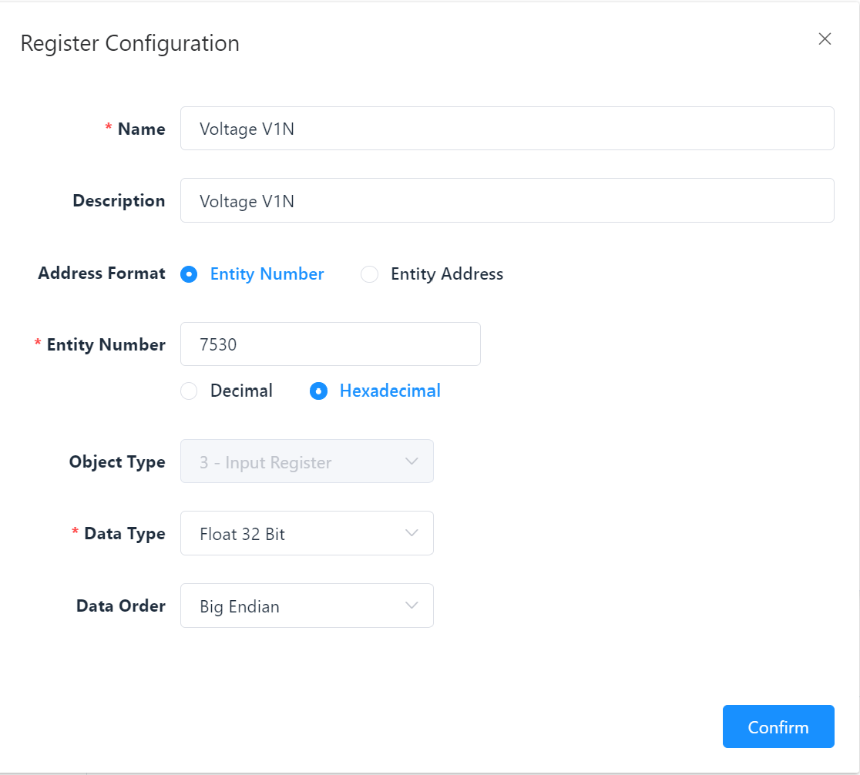Switch number format to Decimal
The width and height of the screenshot is (860, 775).
(x=189, y=391)
